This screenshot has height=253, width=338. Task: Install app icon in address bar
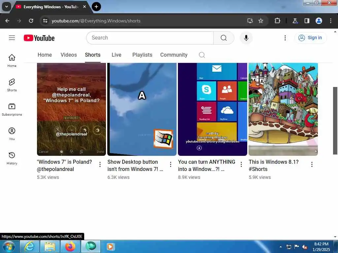[x=250, y=21]
